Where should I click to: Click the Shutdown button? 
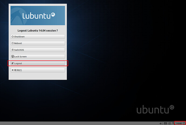click(x=38, y=37)
